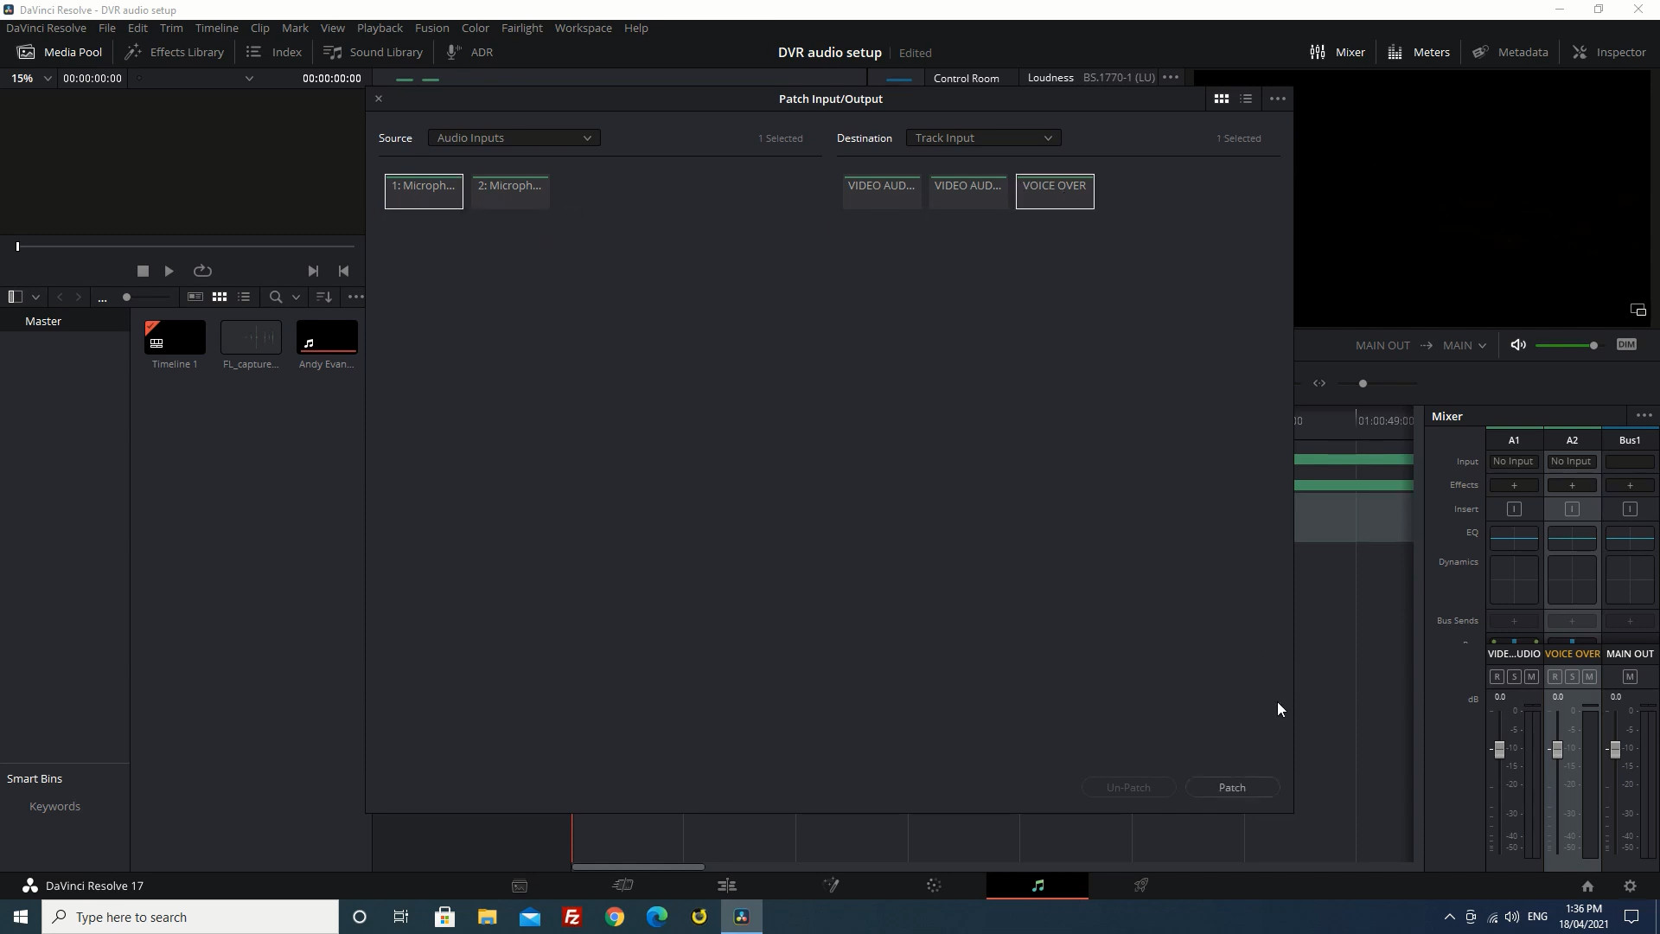Toggle the Meters panel
The image size is (1660, 934).
[1419, 52]
